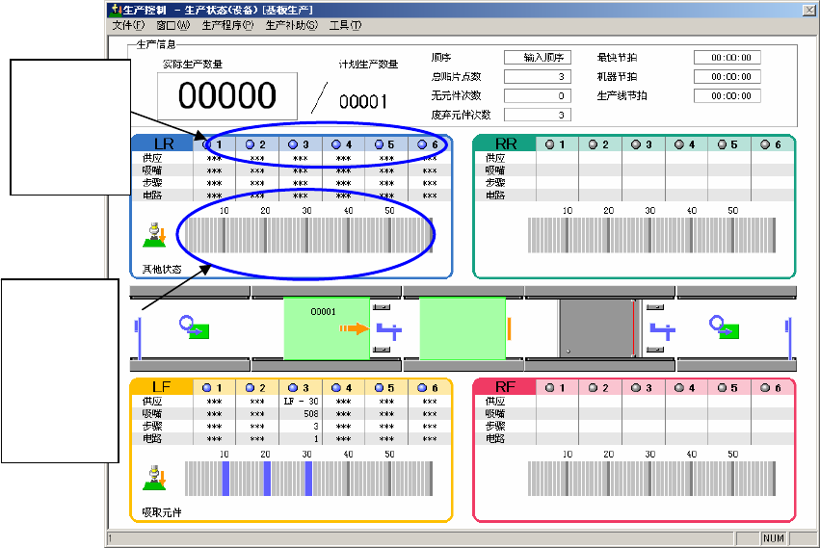Click the 生产线节拍 time field
Viewport: 820px width, 548px height.
point(727,95)
